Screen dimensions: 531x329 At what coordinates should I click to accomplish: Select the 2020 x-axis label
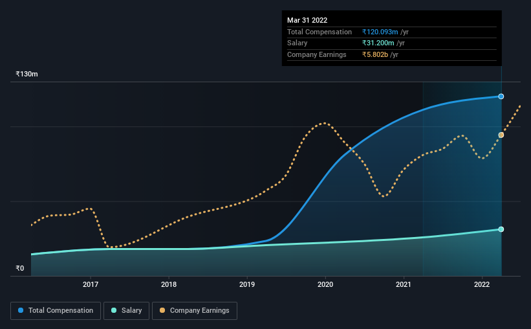(325, 284)
